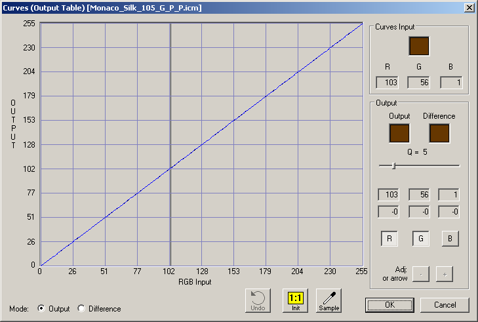Toggle the G channel button
The image size is (478, 322).
click(x=421, y=239)
